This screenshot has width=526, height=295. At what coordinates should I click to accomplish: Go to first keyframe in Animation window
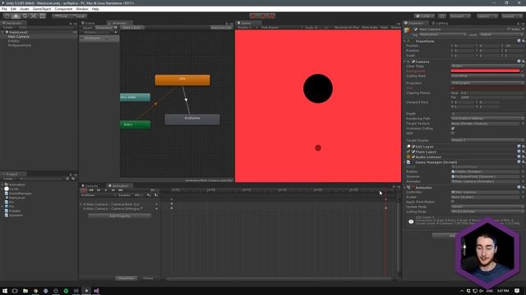click(x=91, y=190)
